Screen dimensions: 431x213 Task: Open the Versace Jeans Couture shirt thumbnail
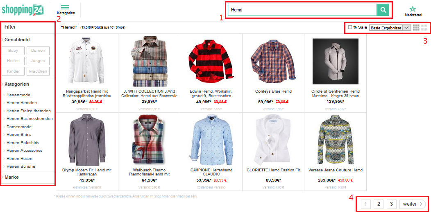pos(335,139)
